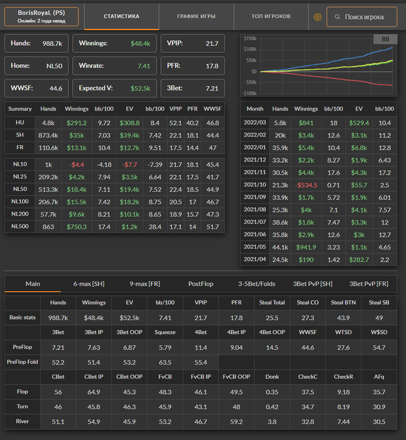The width and height of the screenshot is (406, 440).
Task: Open the 3Bet PvP [SH] tab
Action: (x=312, y=284)
